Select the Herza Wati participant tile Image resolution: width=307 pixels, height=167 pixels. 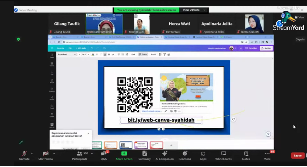pyautogui.click(x=179, y=24)
